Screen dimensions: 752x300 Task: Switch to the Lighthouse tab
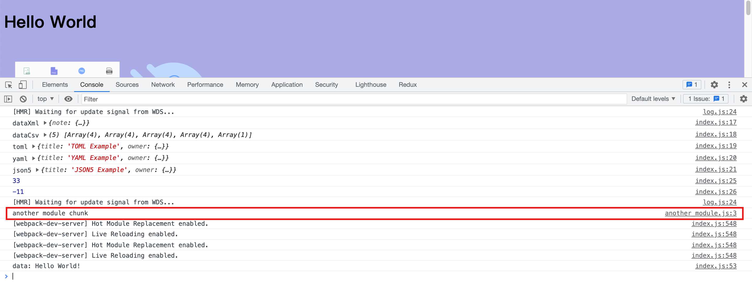[371, 85]
